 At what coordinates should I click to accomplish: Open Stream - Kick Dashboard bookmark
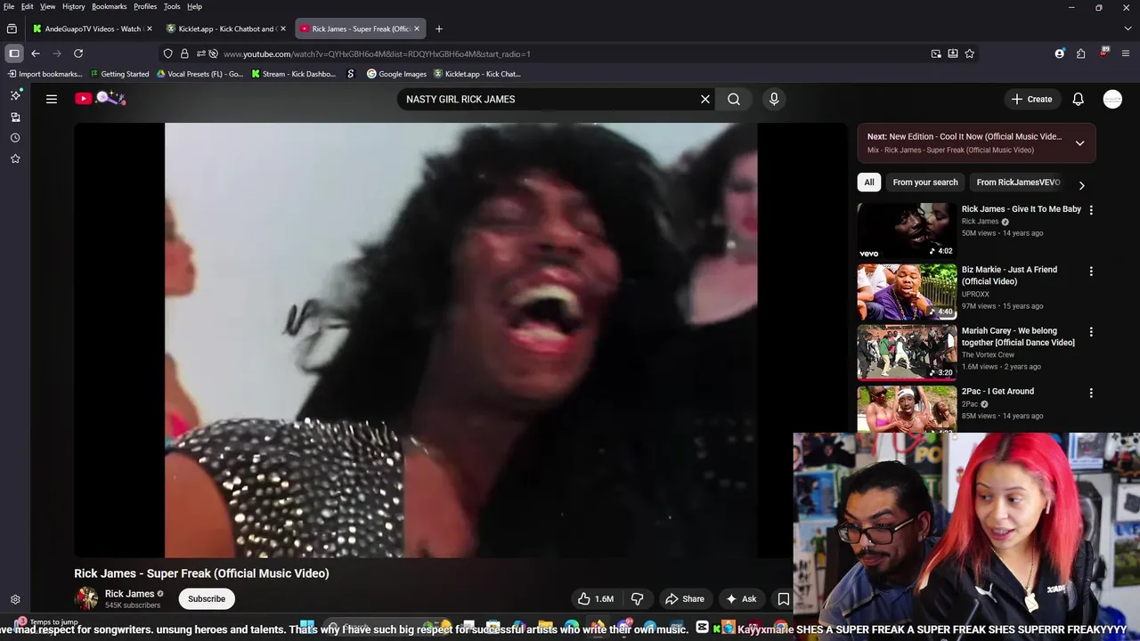point(294,74)
